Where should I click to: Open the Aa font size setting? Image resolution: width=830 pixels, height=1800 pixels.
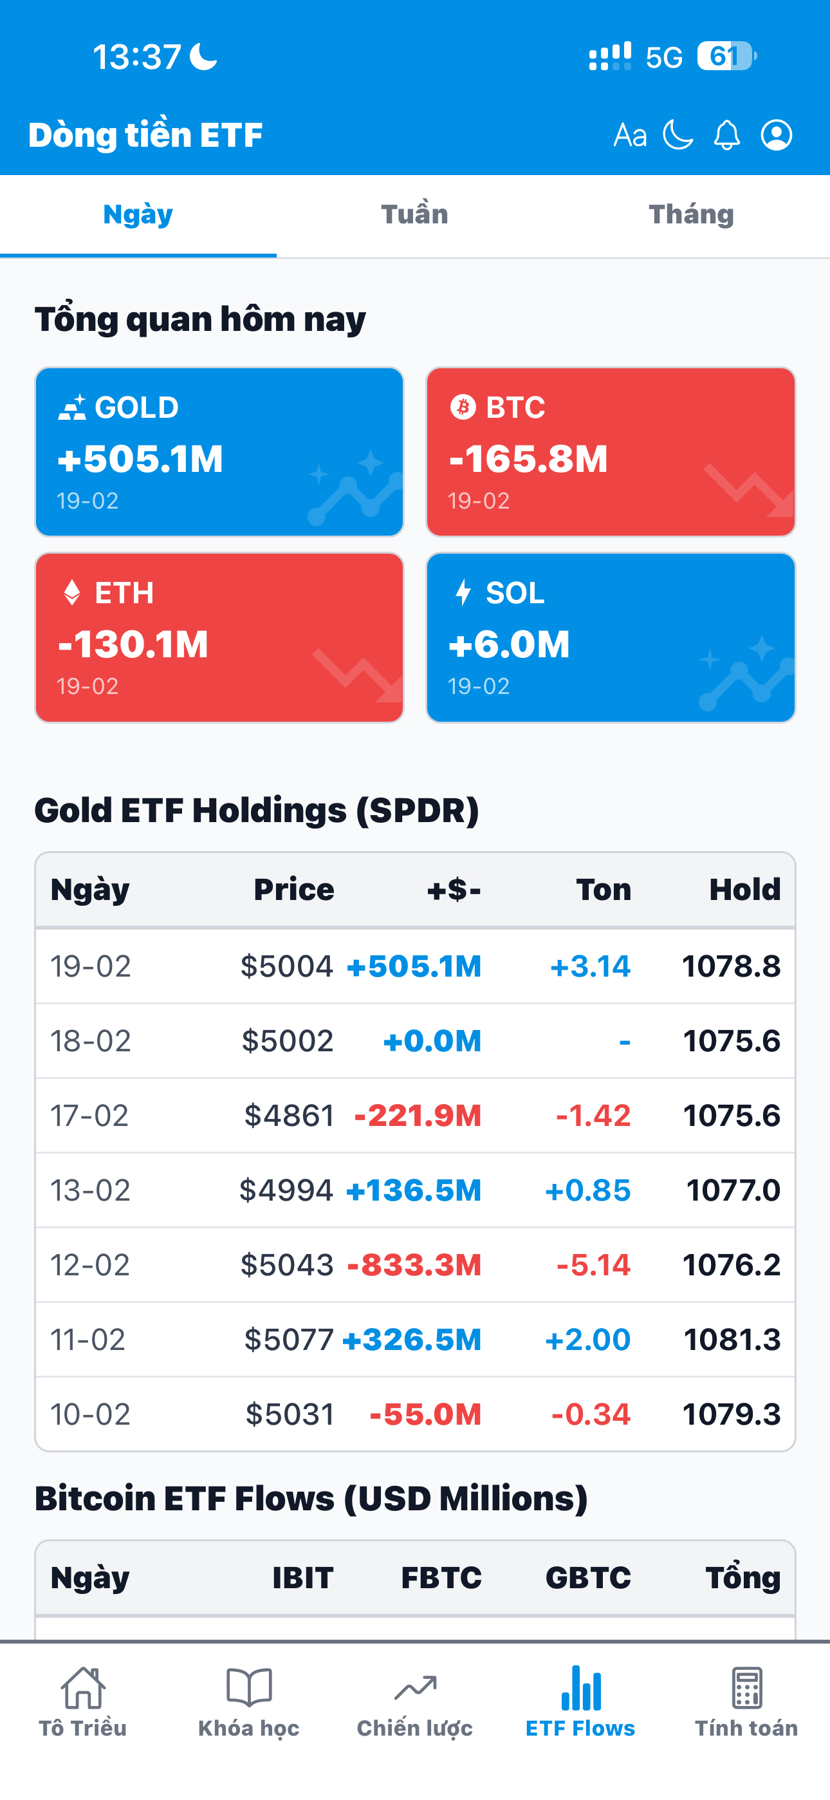(629, 135)
